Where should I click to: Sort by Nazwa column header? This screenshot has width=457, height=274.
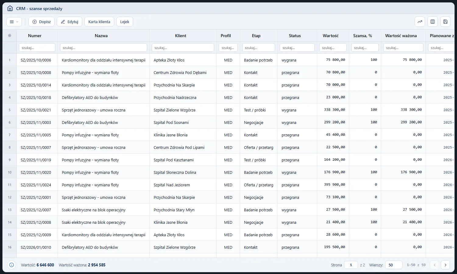(x=101, y=36)
